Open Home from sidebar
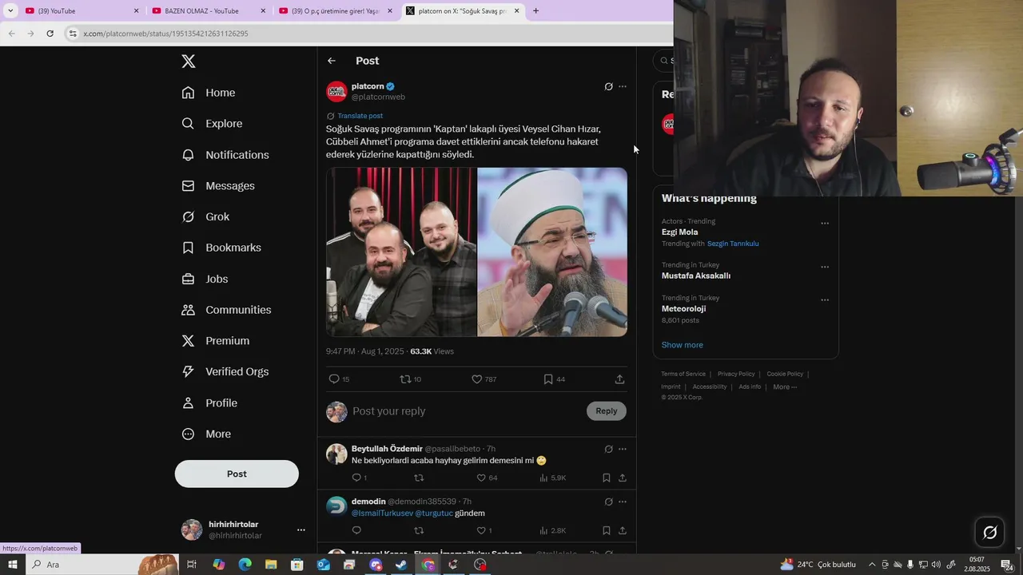This screenshot has height=575, width=1023. [x=209, y=93]
